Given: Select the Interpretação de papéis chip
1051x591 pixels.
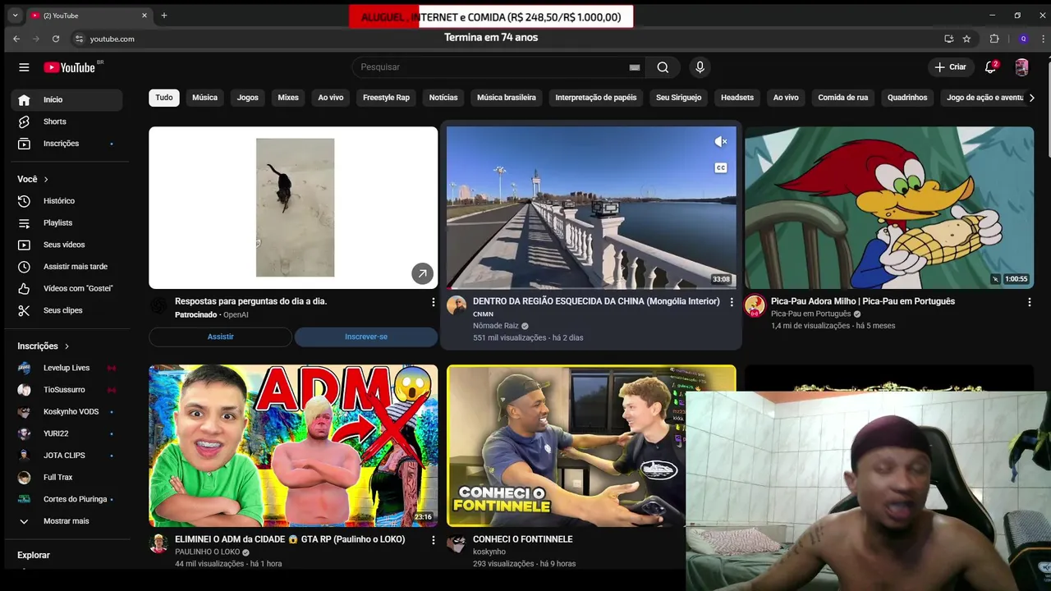Looking at the screenshot, I should coord(596,98).
